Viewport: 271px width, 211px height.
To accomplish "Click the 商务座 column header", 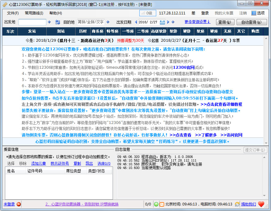I will coord(98,31).
